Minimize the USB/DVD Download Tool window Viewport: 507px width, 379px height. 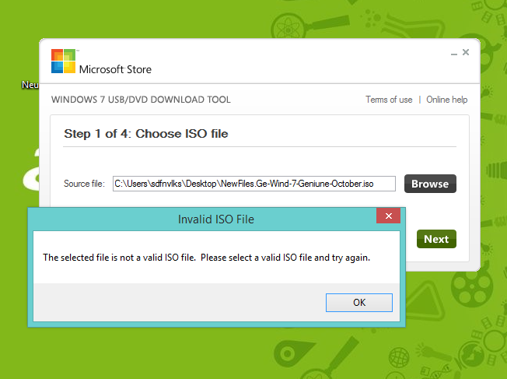point(454,54)
